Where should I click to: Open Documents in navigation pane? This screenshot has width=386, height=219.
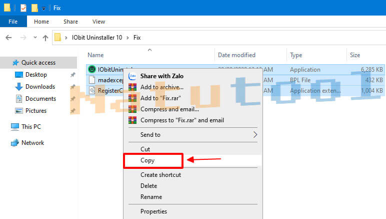tap(40, 99)
